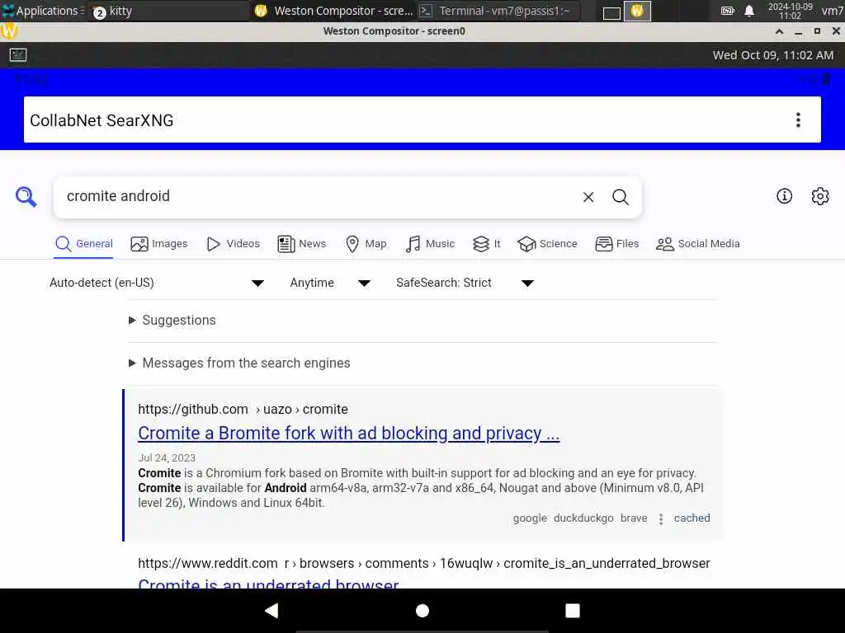Expand the Suggestions section
Viewport: 845px width, 633px height.
click(172, 321)
